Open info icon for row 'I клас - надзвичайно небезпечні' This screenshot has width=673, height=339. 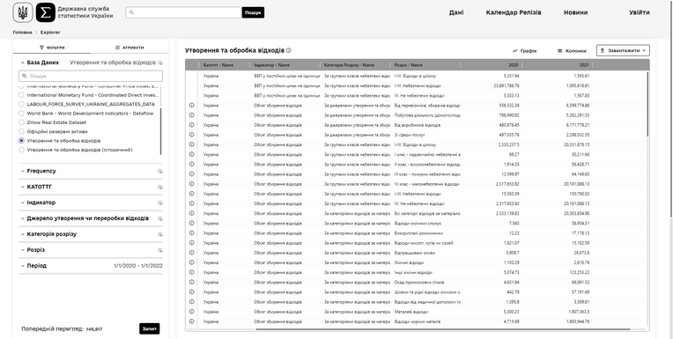coord(191,154)
